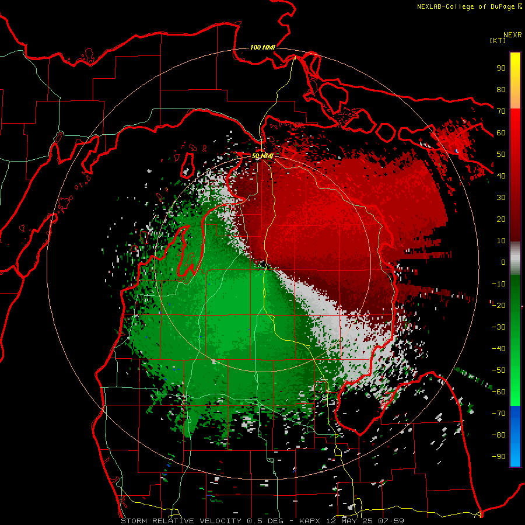Click the 07:59 time stamp
The height and width of the screenshot is (525, 525).
click(x=391, y=521)
